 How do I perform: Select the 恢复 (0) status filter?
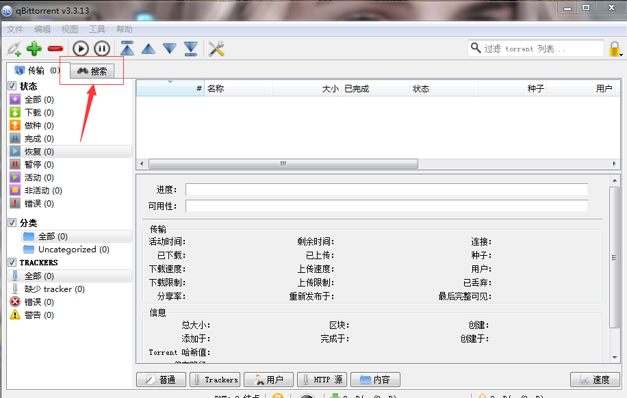point(70,151)
